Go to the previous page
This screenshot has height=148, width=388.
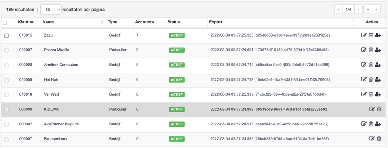[x=338, y=10]
